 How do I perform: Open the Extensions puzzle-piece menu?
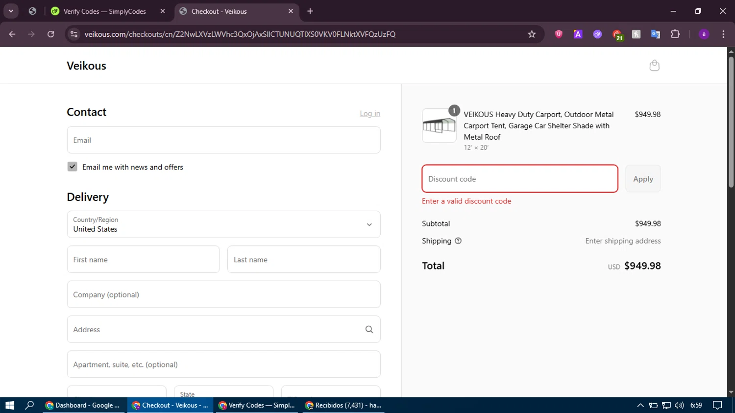(675, 34)
